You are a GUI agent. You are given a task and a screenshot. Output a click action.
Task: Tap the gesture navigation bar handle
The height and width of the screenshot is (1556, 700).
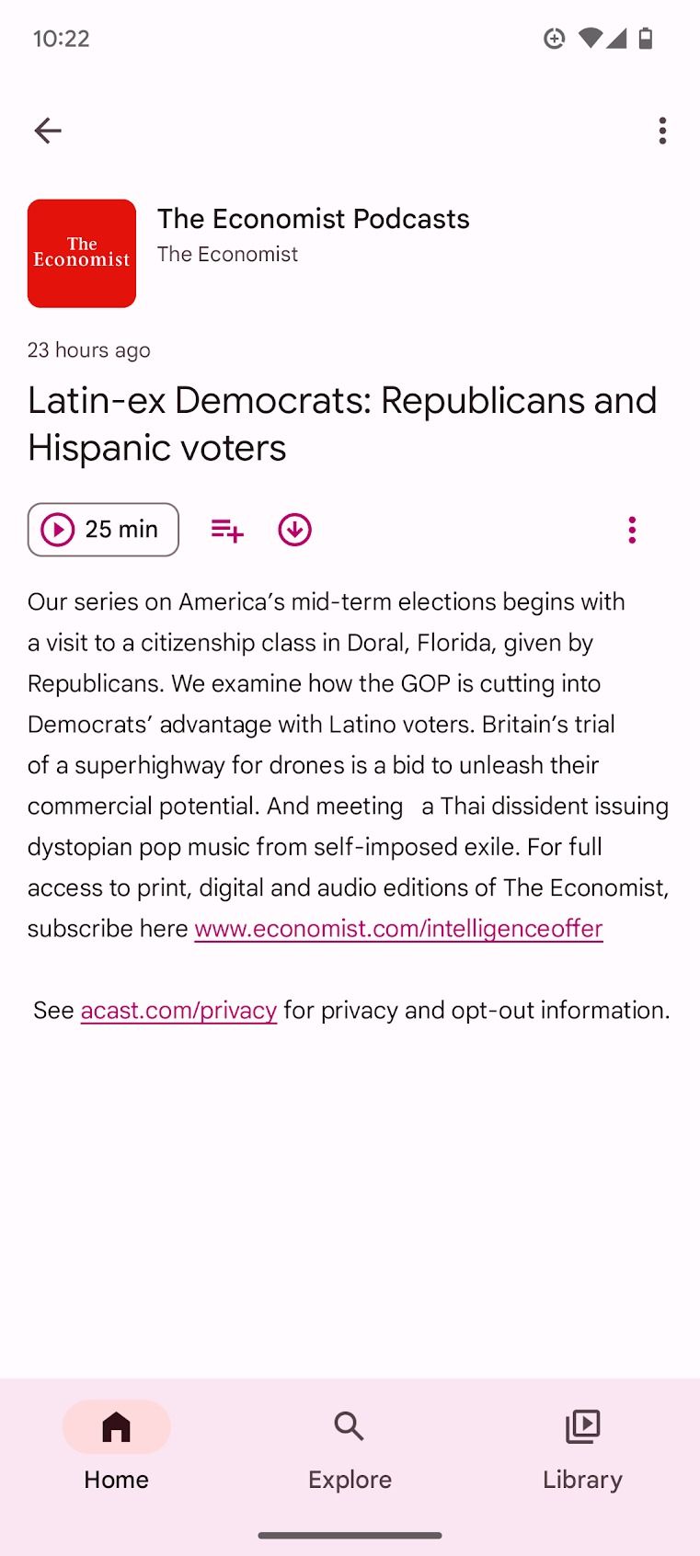click(350, 1535)
